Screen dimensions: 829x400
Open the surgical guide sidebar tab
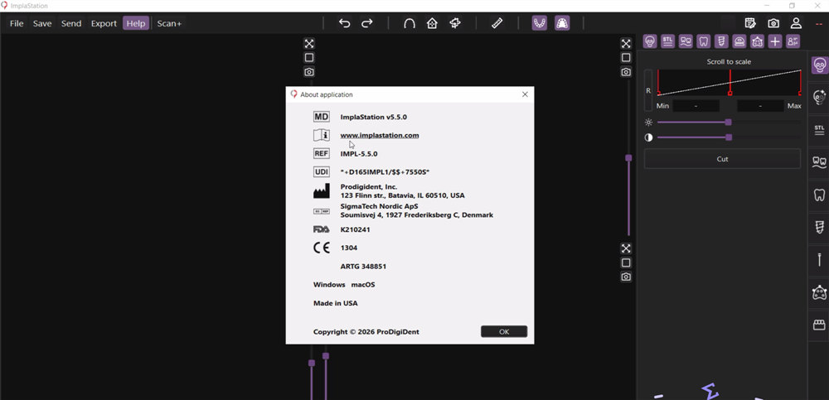pos(820,292)
